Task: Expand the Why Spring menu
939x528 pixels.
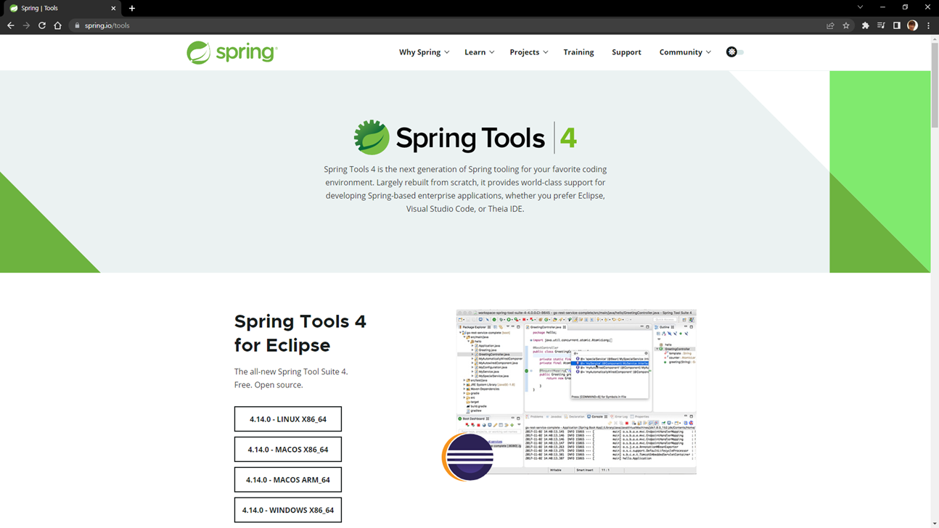Action: tap(424, 52)
